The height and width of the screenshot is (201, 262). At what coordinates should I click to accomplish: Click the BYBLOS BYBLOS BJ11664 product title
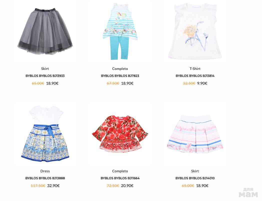coord(120,178)
